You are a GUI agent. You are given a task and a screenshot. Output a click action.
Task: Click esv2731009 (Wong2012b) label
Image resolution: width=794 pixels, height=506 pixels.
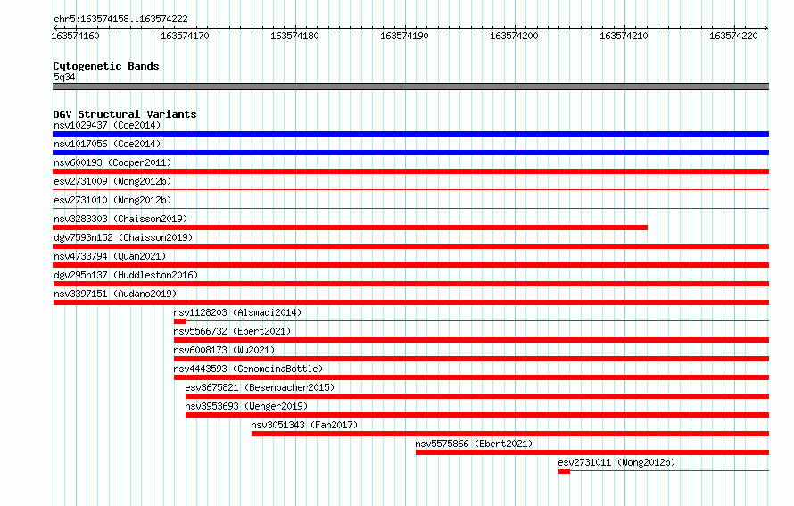[x=112, y=181]
